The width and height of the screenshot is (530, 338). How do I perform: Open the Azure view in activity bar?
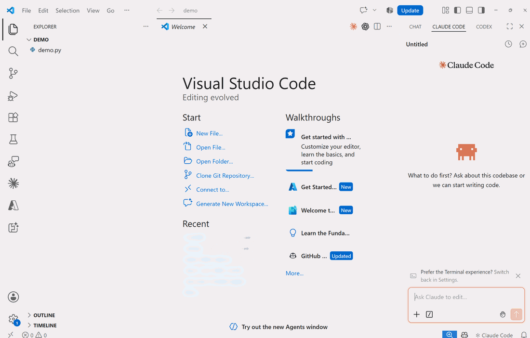click(13, 205)
